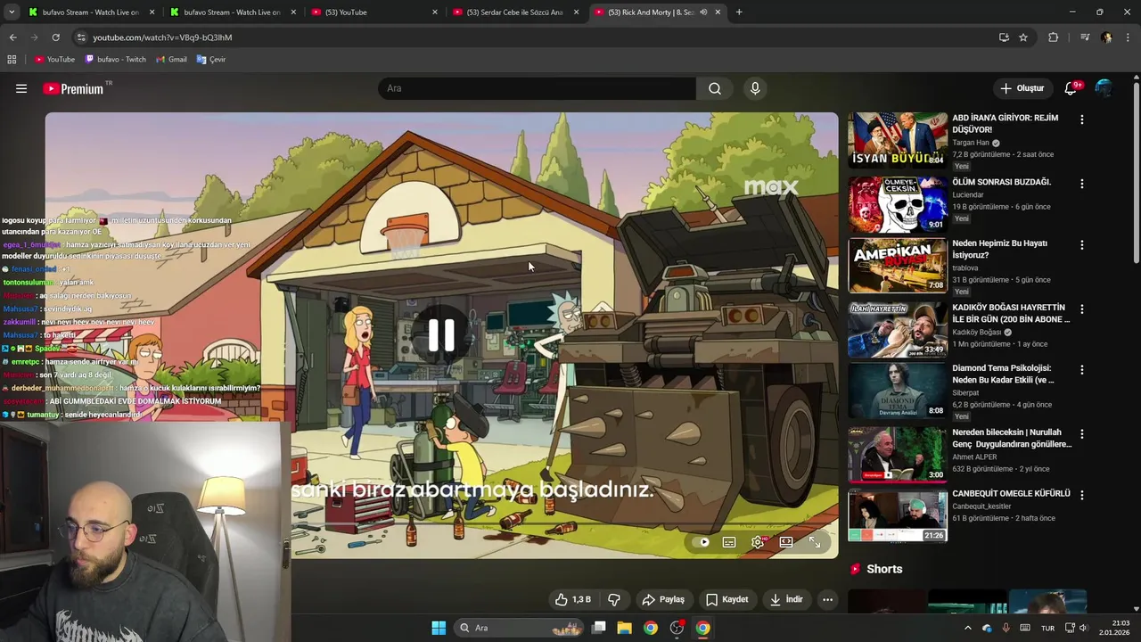The height and width of the screenshot is (642, 1141).
Task: Click the taskbar Ara search box
Action: coord(521,628)
